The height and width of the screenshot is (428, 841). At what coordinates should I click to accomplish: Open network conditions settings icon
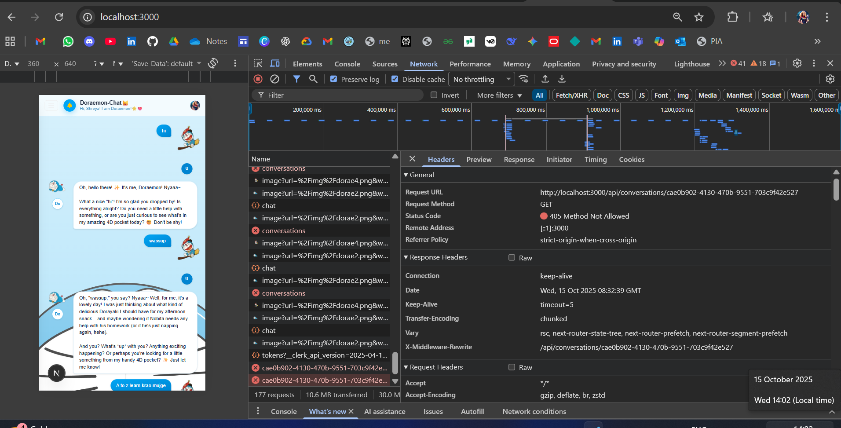point(523,79)
